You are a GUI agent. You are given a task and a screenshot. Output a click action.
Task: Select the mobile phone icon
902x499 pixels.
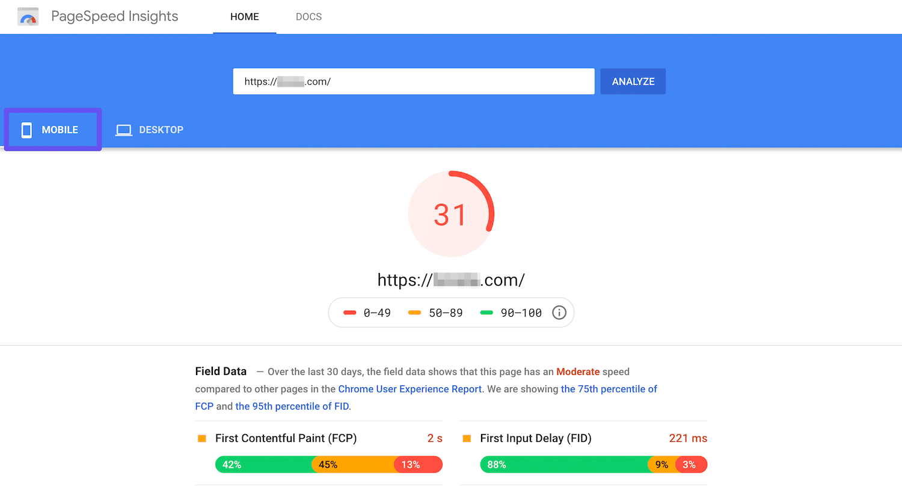pos(26,129)
